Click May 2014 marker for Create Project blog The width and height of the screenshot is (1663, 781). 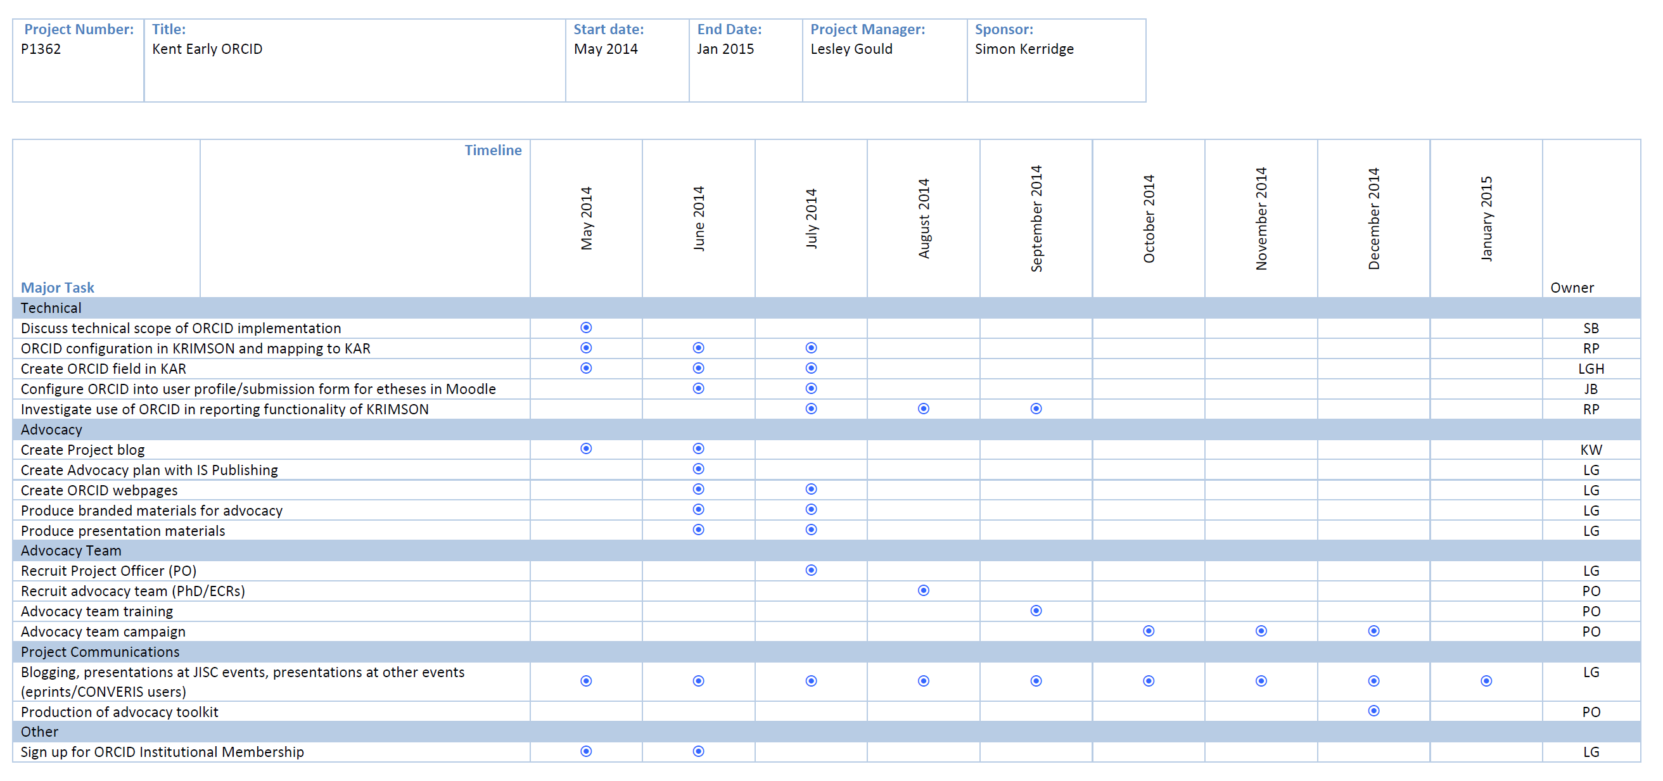[x=585, y=448]
